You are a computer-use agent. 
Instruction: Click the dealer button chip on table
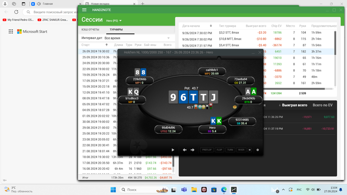234,107
